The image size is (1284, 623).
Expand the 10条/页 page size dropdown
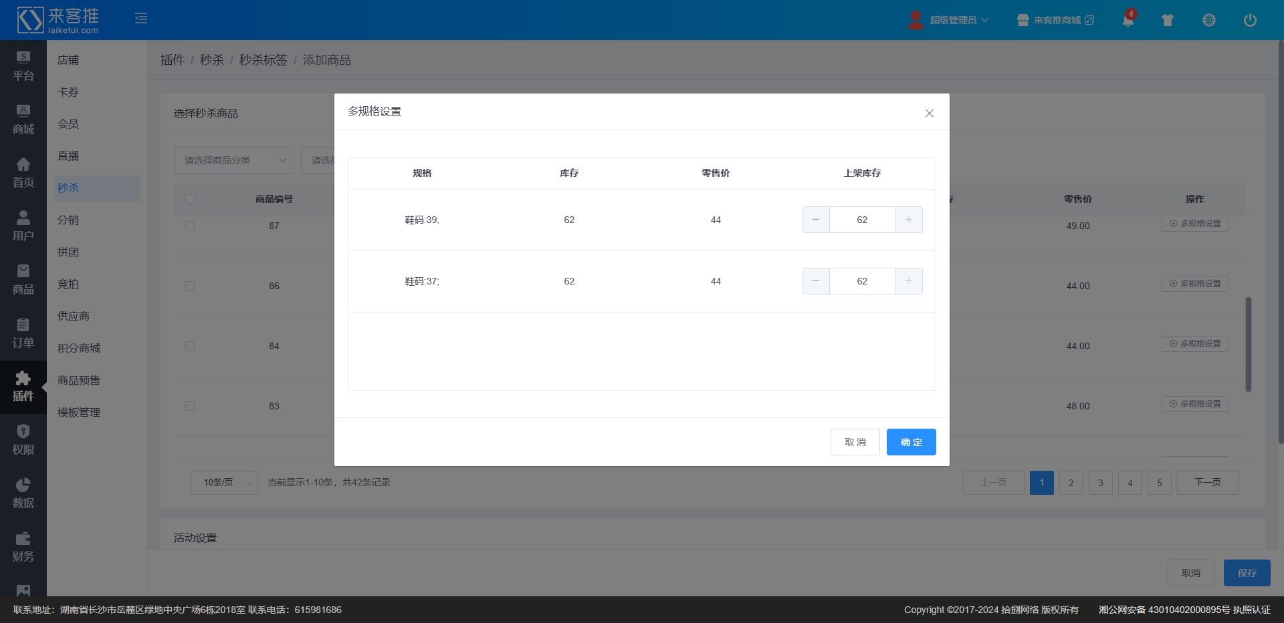pos(224,482)
